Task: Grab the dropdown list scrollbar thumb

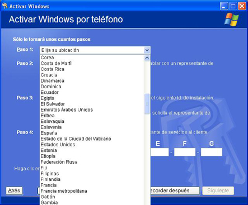Action: coord(147,104)
